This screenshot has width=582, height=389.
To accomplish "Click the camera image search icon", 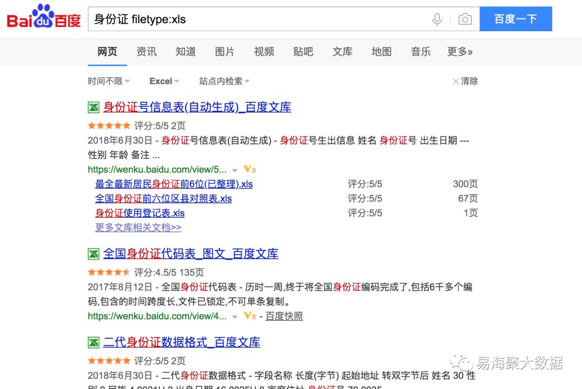I will coord(465,19).
